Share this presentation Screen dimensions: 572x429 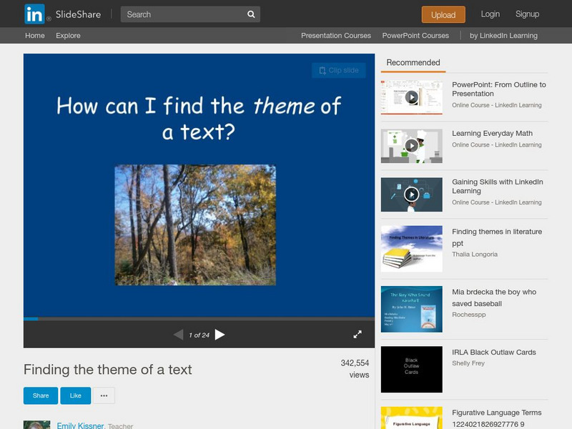tap(41, 395)
